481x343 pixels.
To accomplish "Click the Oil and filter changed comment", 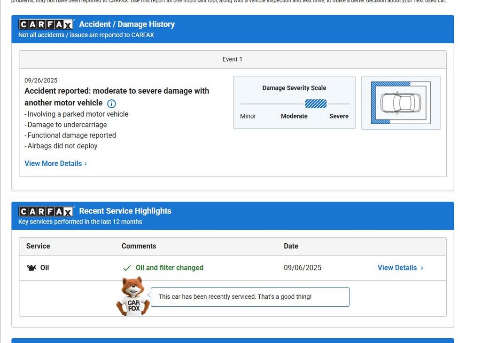I will click(x=169, y=268).
